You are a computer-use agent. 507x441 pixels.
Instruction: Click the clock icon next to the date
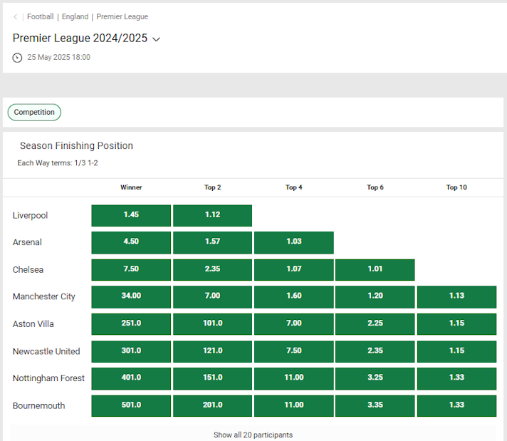(x=17, y=58)
